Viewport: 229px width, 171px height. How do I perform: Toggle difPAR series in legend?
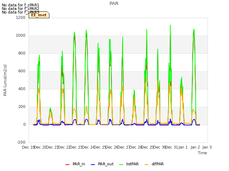point(154,164)
